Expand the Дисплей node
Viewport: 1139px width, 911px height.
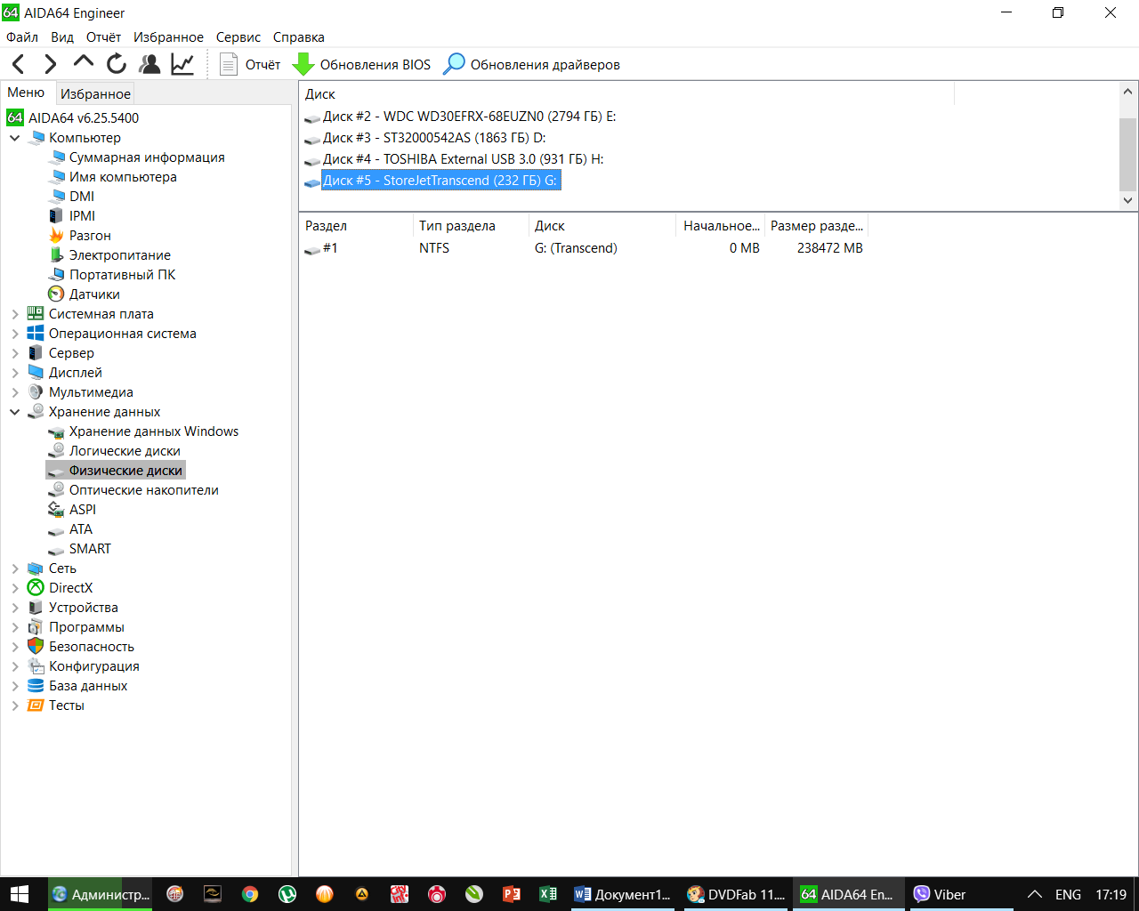pyautogui.click(x=15, y=373)
